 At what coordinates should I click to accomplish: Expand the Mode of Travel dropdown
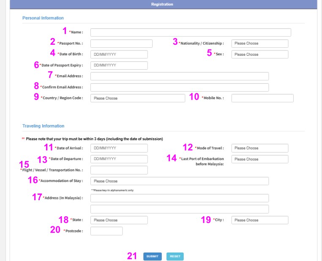point(259,148)
